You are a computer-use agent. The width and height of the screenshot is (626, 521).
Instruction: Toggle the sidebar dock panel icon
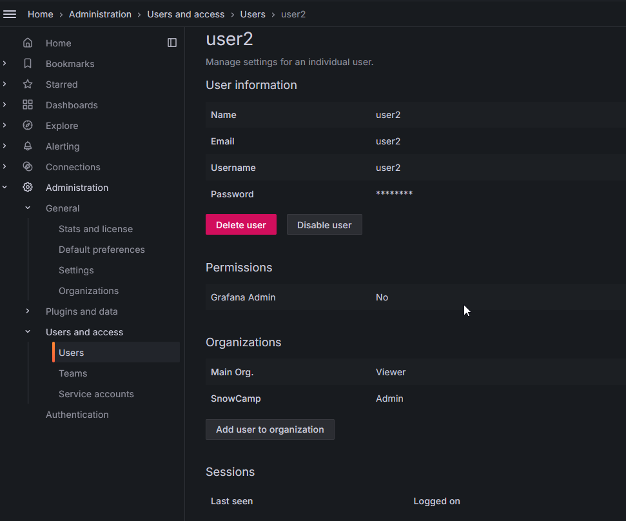coord(172,43)
